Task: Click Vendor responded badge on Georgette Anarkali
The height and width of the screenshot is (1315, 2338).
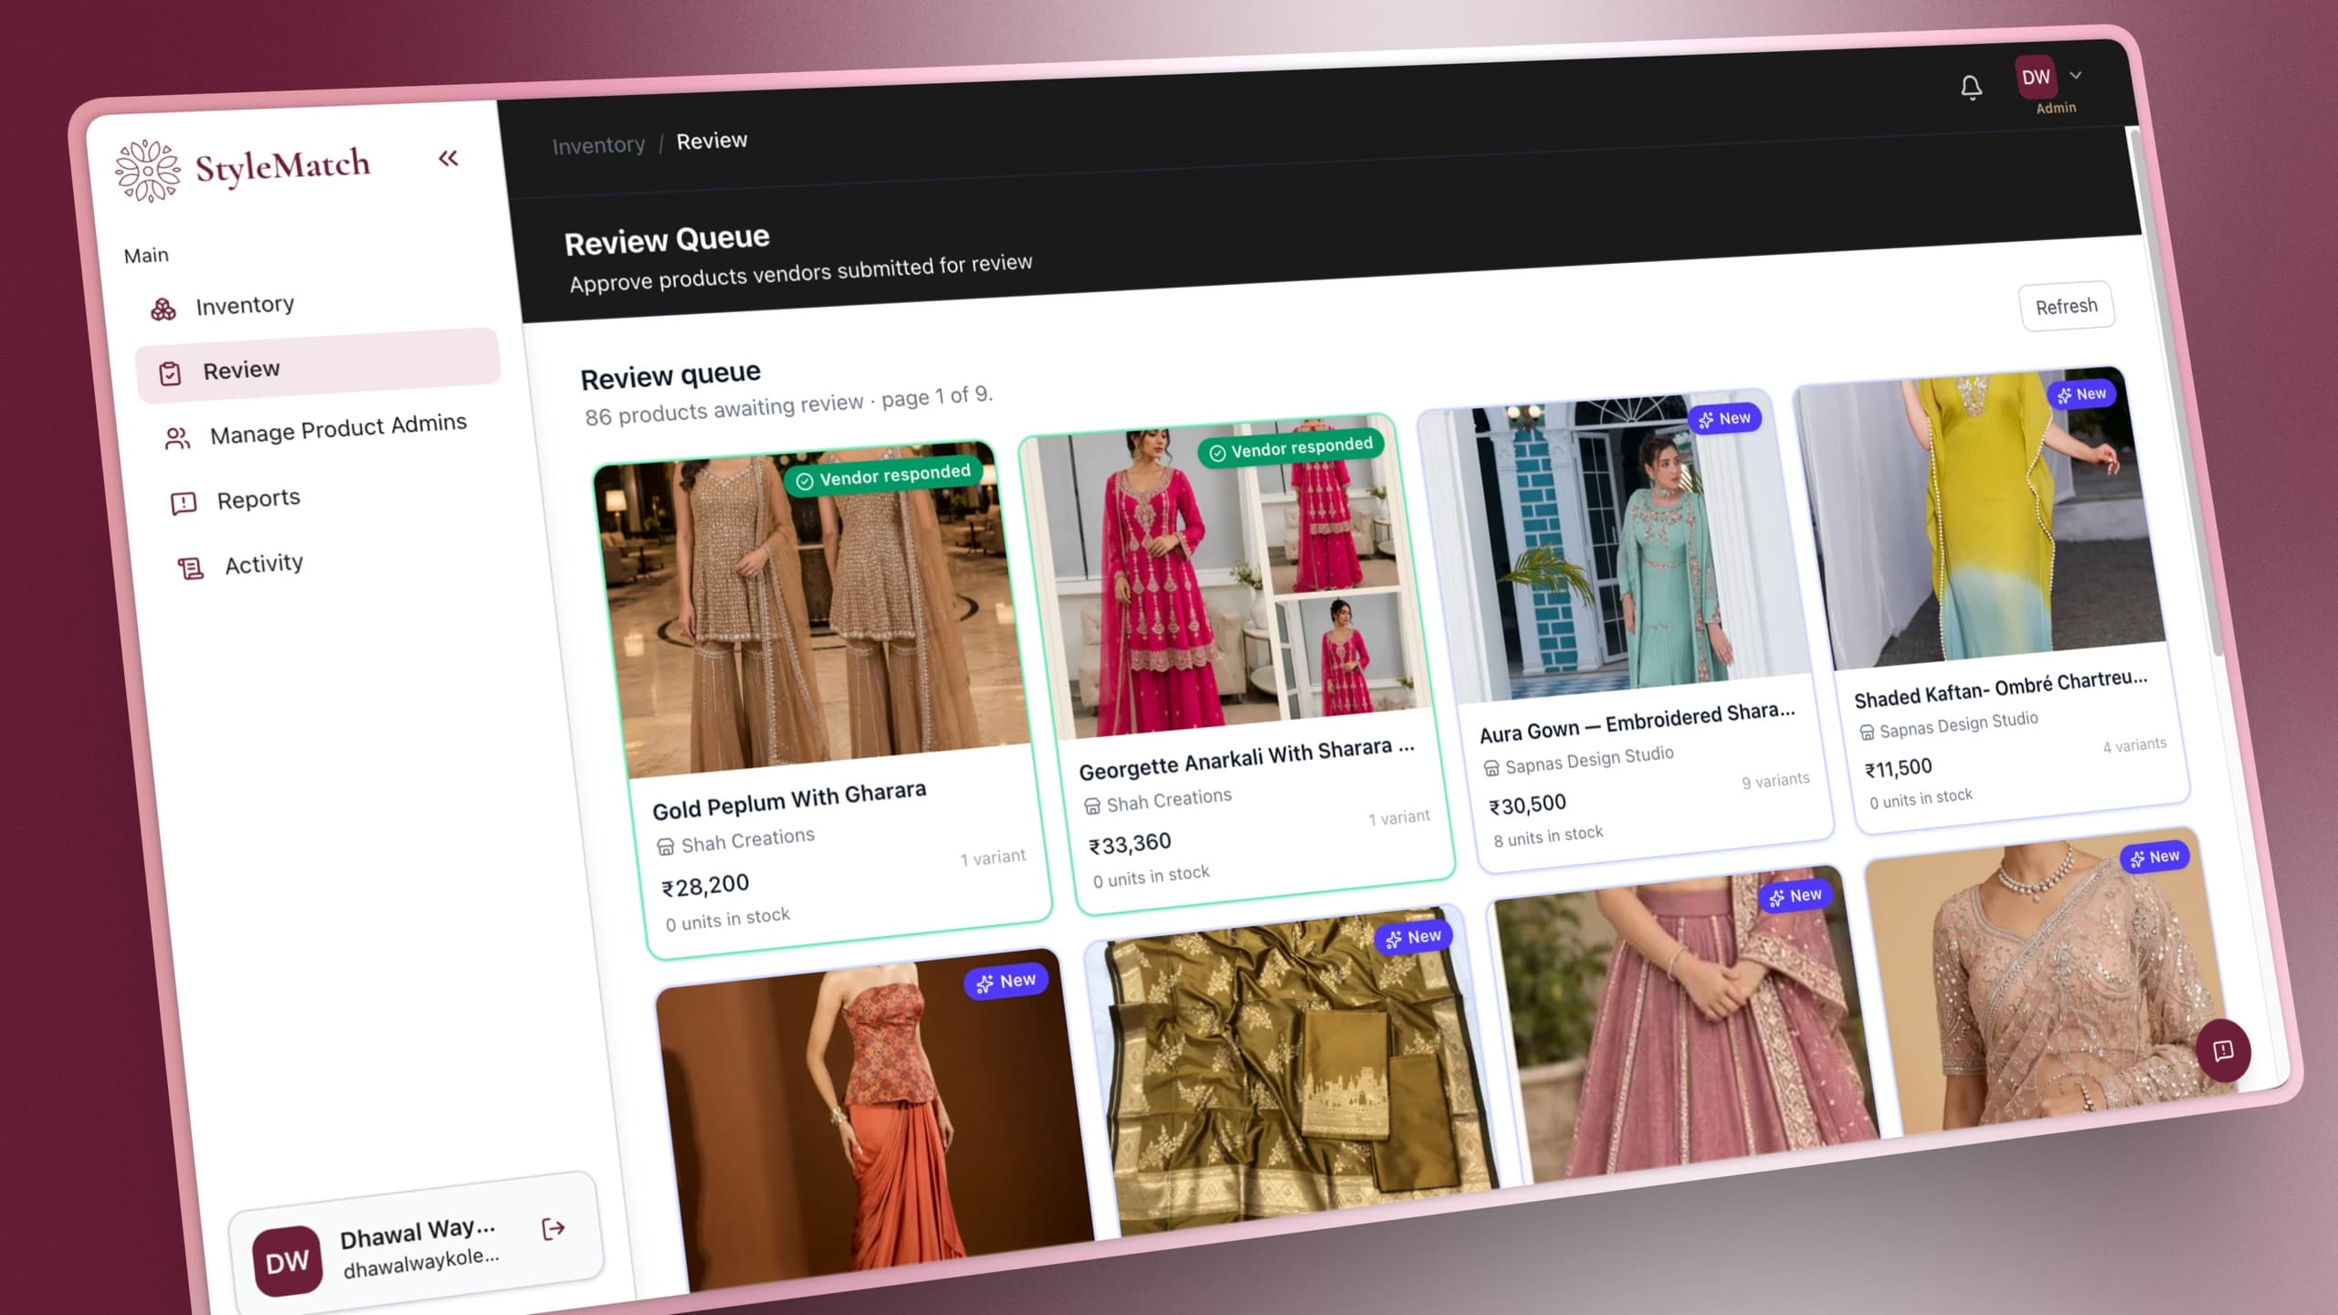Action: click(x=1291, y=447)
